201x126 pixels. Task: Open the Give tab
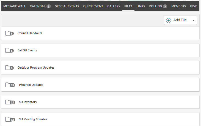[193, 6]
